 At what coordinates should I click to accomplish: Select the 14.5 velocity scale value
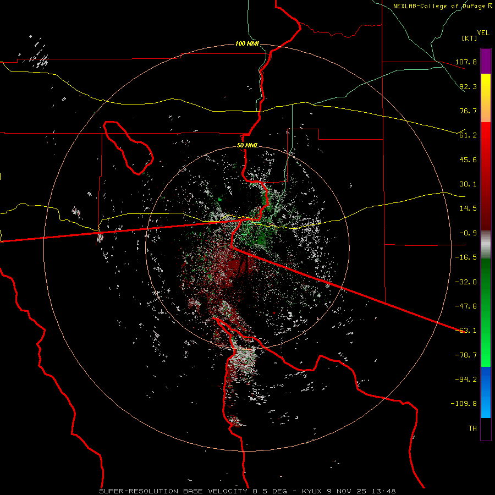tap(468, 208)
